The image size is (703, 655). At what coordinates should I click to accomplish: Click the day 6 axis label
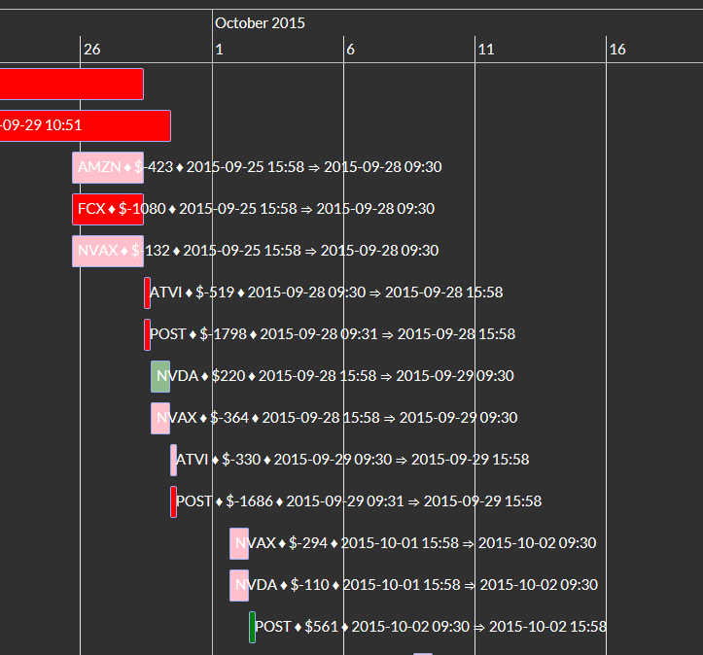(351, 50)
